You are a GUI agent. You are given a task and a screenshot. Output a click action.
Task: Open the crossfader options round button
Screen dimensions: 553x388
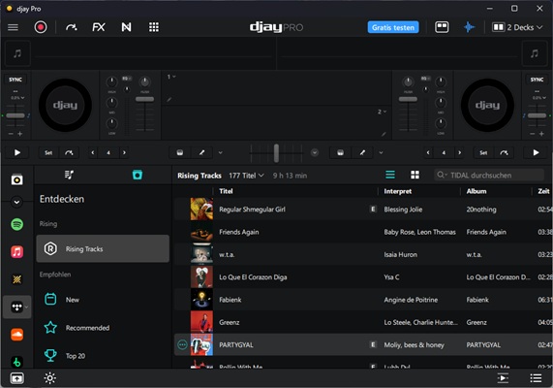click(x=315, y=152)
